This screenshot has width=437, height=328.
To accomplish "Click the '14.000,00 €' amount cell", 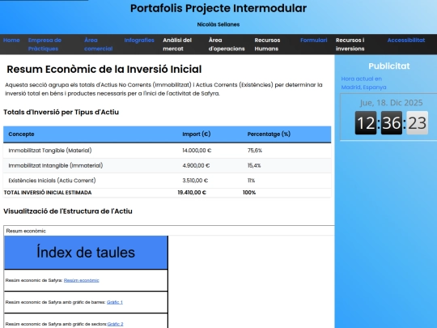I will click(x=197, y=151).
